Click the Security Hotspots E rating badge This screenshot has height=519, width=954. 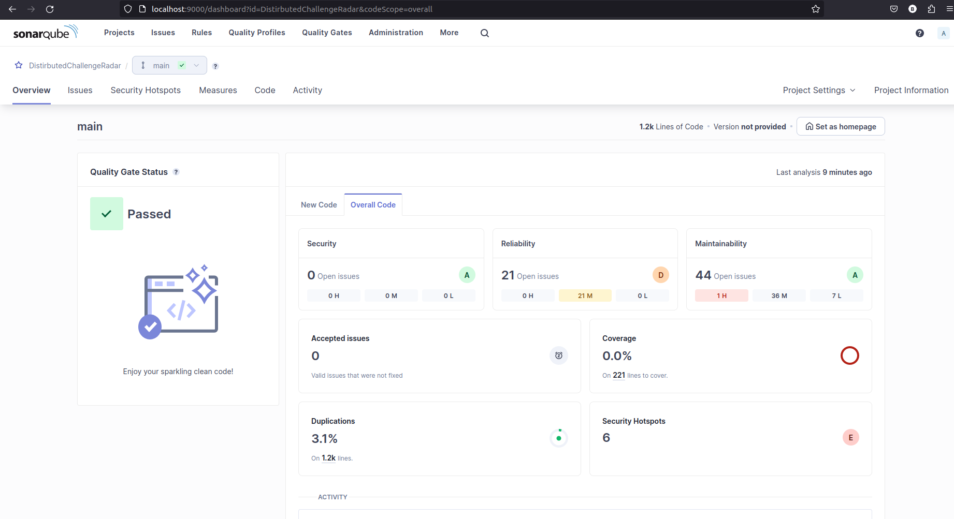(851, 438)
